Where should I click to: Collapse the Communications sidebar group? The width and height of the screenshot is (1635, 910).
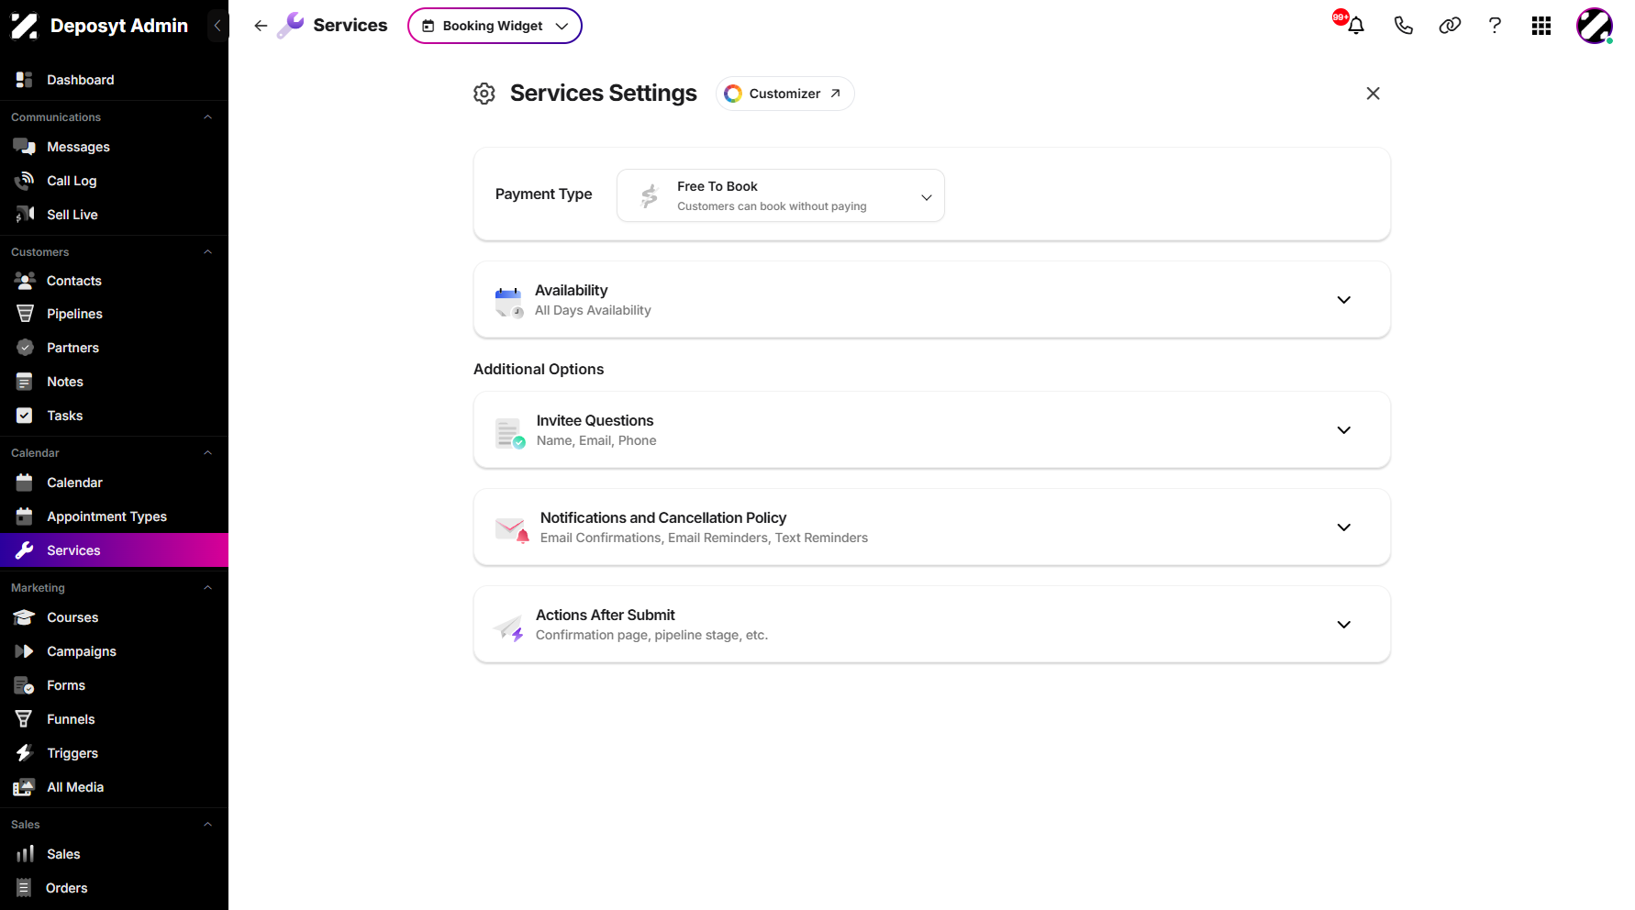[x=207, y=117]
